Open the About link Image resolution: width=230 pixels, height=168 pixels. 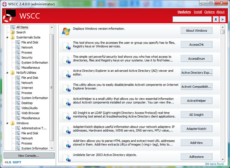point(220,12)
